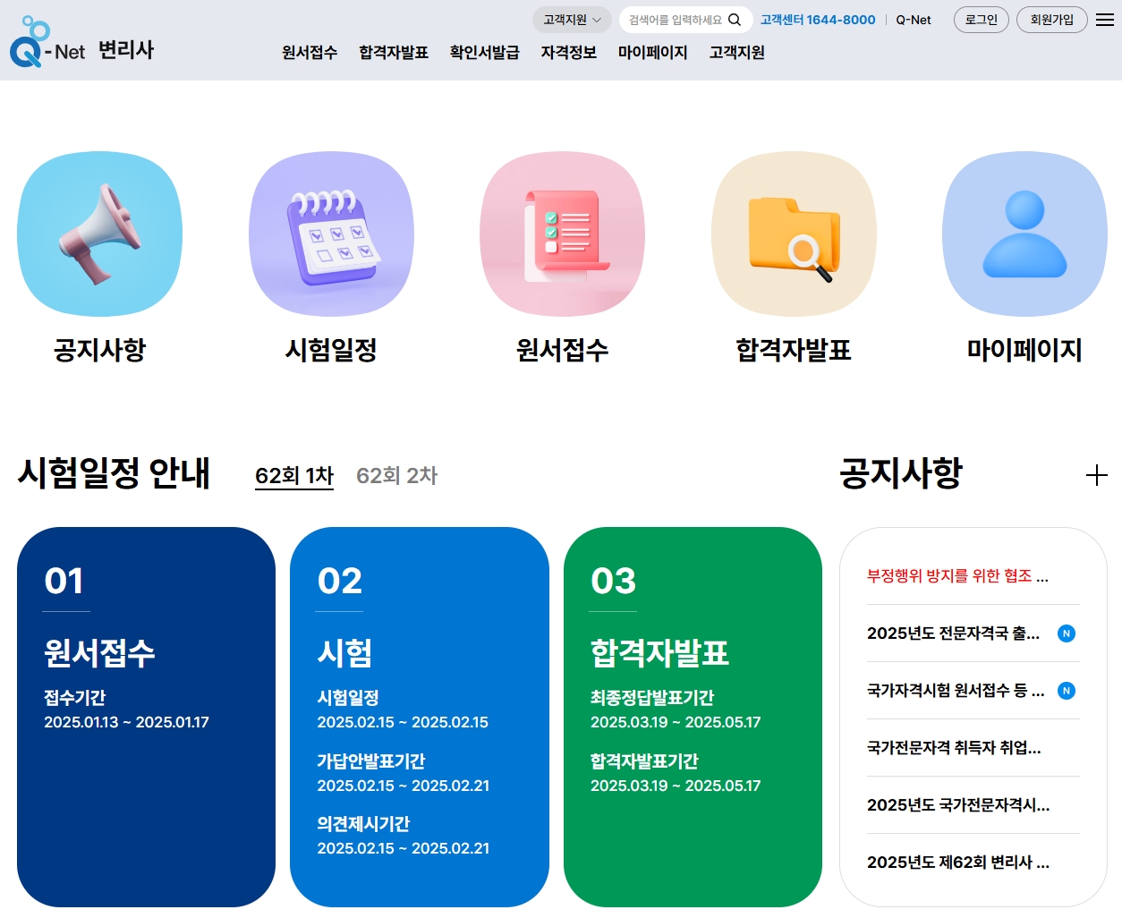This screenshot has height=918, width=1122.
Task: Select the 62회 1차 tab
Action: 293,476
